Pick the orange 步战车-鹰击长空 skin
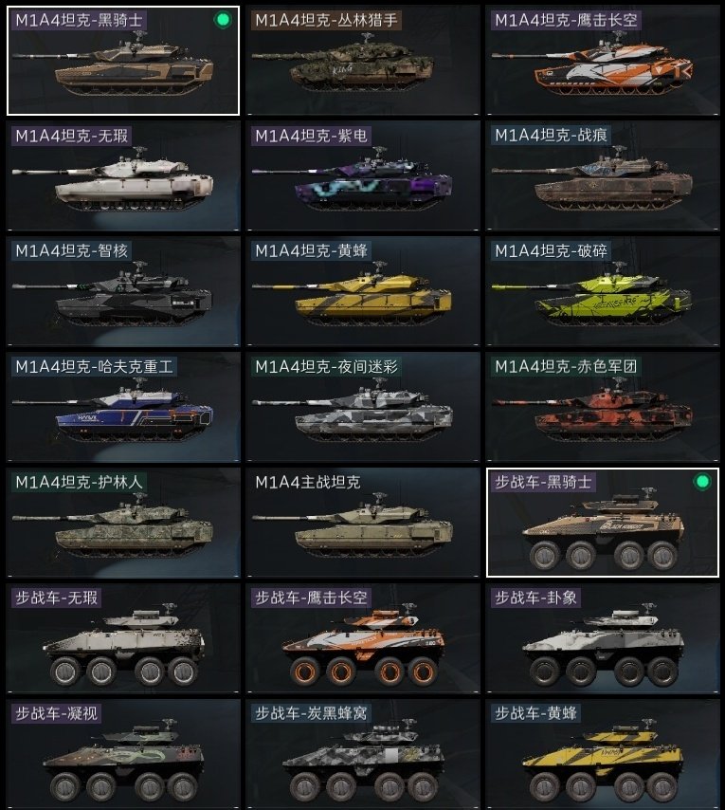The image size is (725, 810). click(363, 638)
